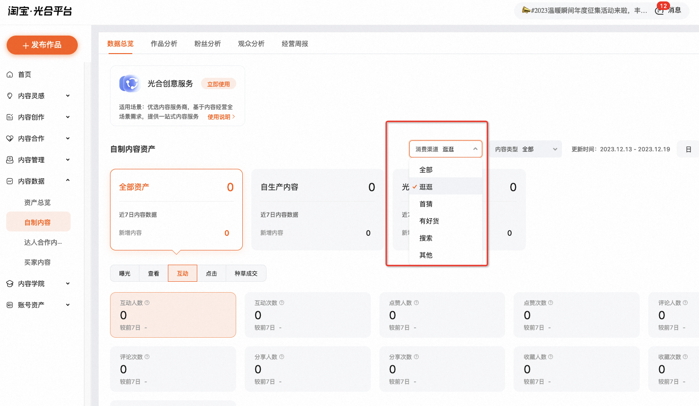The height and width of the screenshot is (406, 699).
Task: Click the help icon next to 收藏次数
Action: [x=685, y=357]
